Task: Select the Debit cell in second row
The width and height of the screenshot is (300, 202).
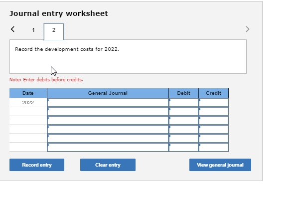Action: tap(184, 112)
